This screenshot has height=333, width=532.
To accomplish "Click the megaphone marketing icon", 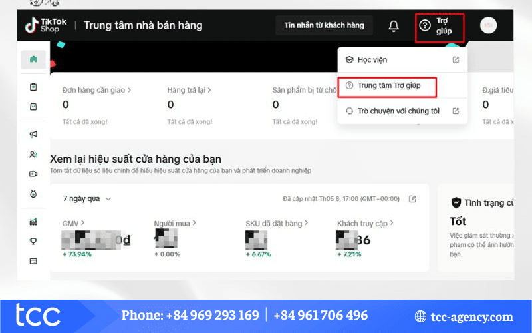I will [33, 134].
